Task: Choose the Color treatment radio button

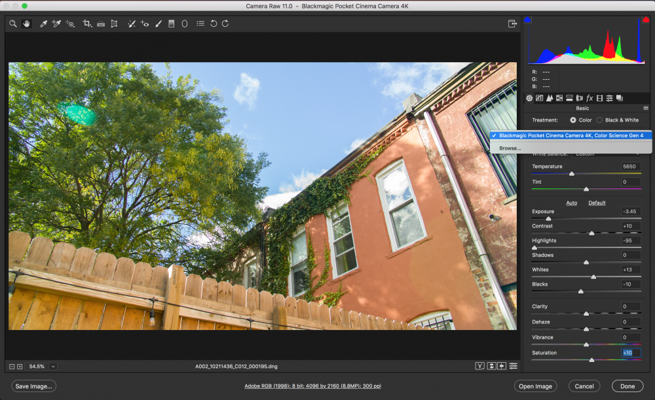Action: pos(573,120)
